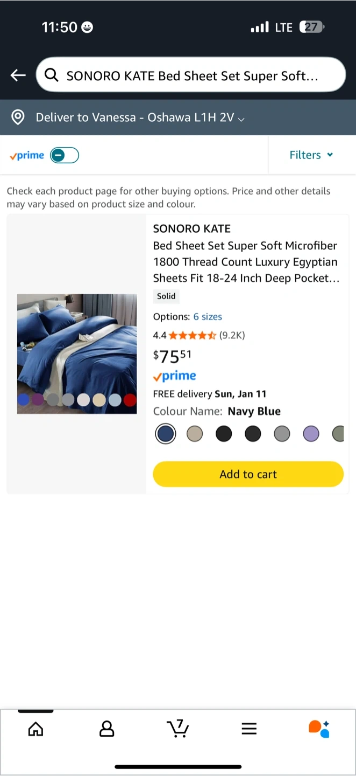Open the Rufus AI assistant icon
This screenshot has height=776, width=356.
pos(319,729)
